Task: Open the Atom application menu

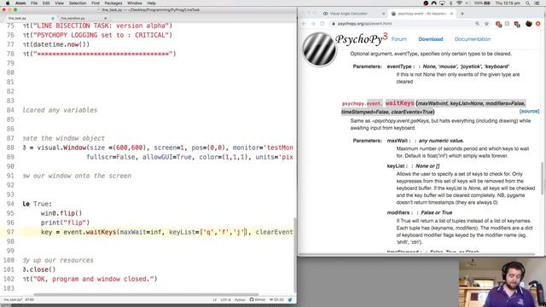Action: (x=20, y=3)
